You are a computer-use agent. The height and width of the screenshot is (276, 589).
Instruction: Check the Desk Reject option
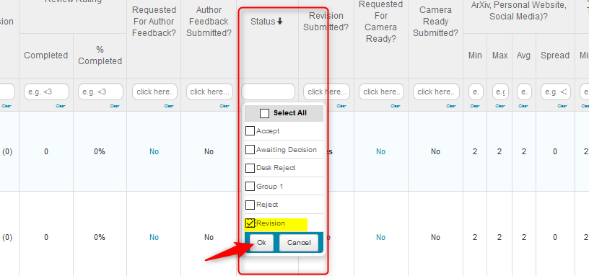[x=250, y=168]
